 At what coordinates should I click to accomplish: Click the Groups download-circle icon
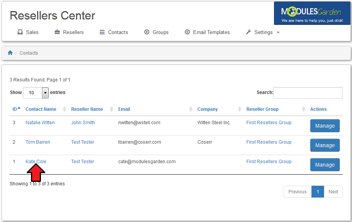[147, 32]
